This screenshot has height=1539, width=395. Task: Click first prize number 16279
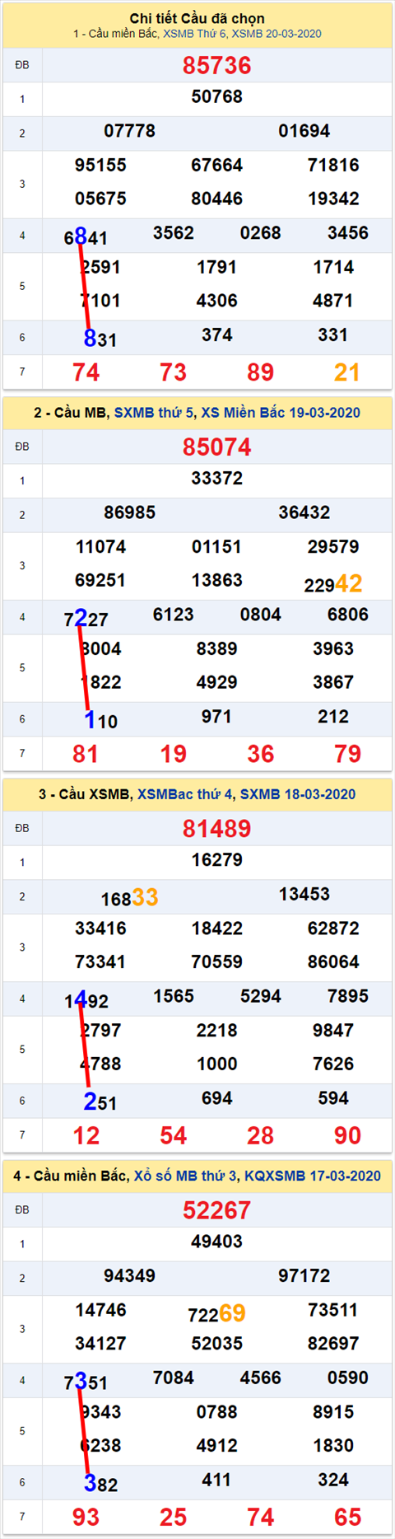[217, 859]
